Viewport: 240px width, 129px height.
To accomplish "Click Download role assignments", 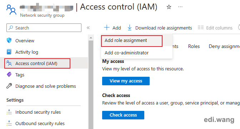I will 160,28.
